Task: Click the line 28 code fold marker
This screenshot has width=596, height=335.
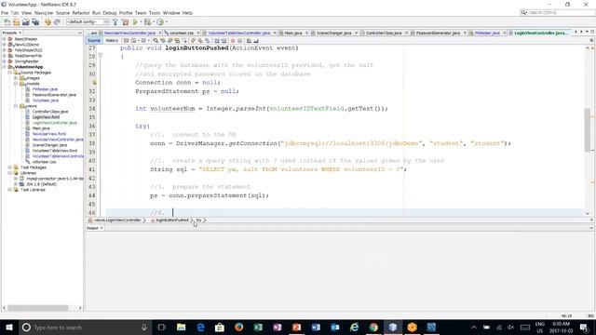Action: pos(101,56)
